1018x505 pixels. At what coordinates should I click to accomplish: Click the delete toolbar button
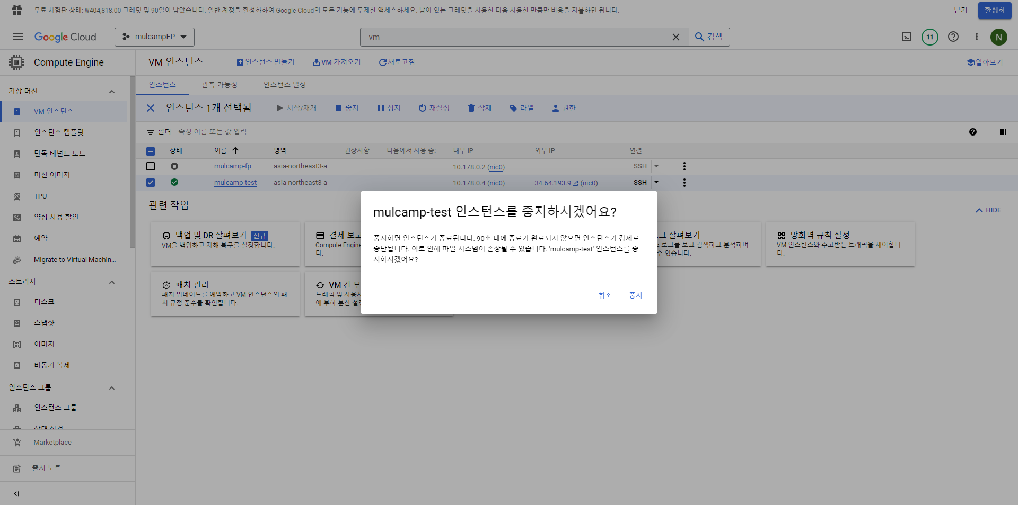tap(479, 108)
